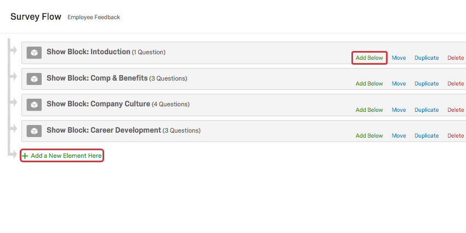
Task: Duplicate the Company Culture block
Action: point(427,110)
